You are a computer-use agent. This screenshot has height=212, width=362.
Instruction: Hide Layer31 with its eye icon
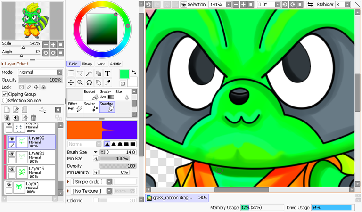coord(12,154)
